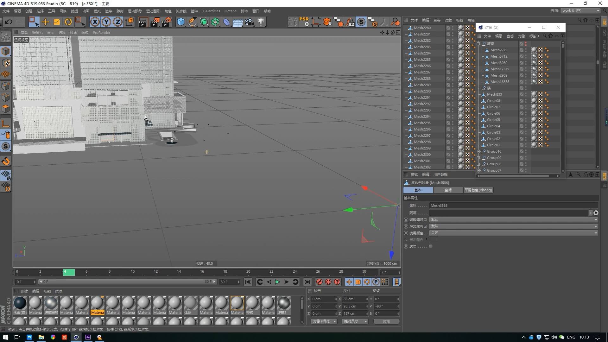
Task: Open the Render Settings gear icon
Action: [166, 22]
